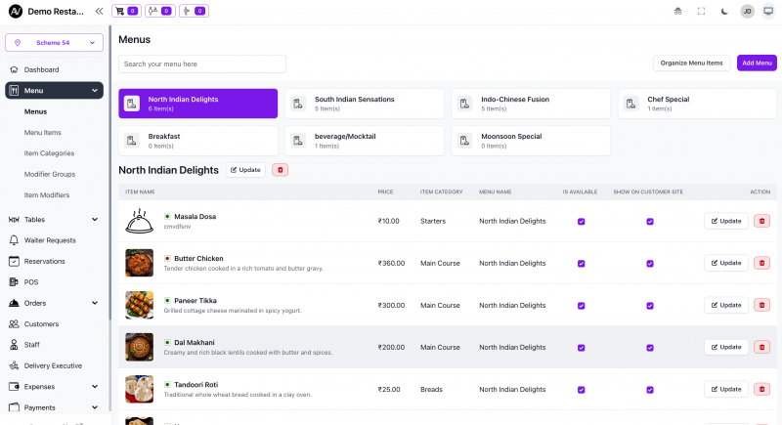The width and height of the screenshot is (782, 425).
Task: Click Organize Menu Items button
Action: coord(691,63)
